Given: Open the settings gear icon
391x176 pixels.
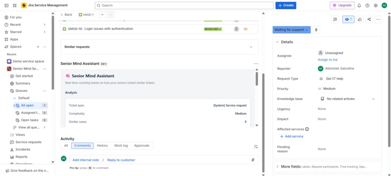Looking at the screenshot, I should [375, 5].
